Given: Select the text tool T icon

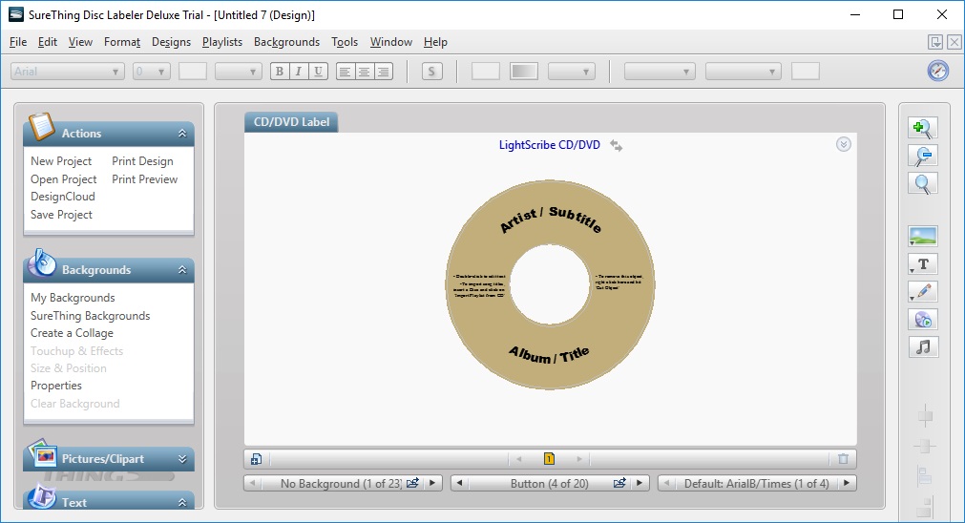Looking at the screenshot, I should coord(923,264).
